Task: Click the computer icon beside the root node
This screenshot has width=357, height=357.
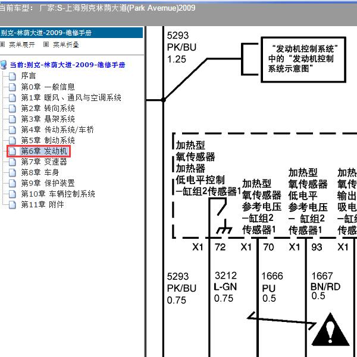Action: click(x=4, y=65)
